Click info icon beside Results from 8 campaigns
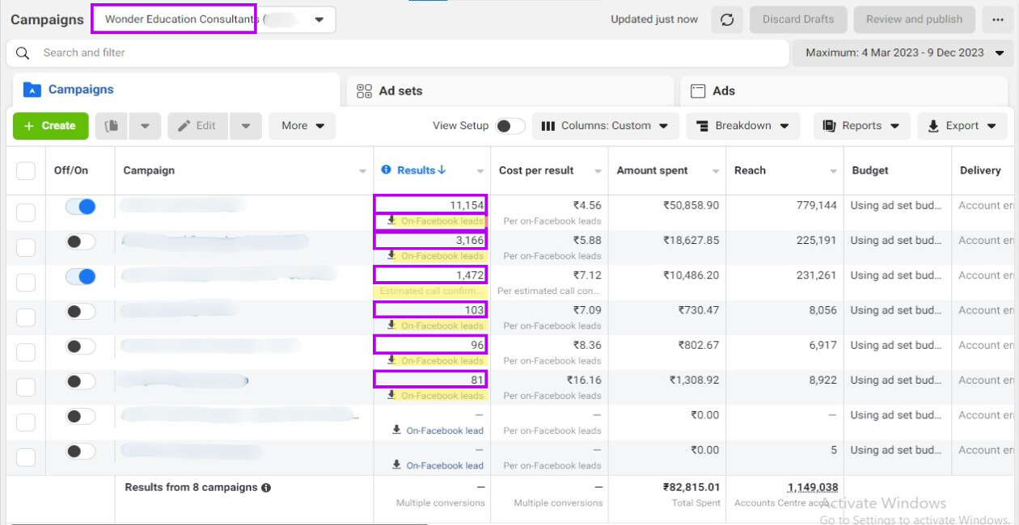1019x525 pixels. coord(266,488)
